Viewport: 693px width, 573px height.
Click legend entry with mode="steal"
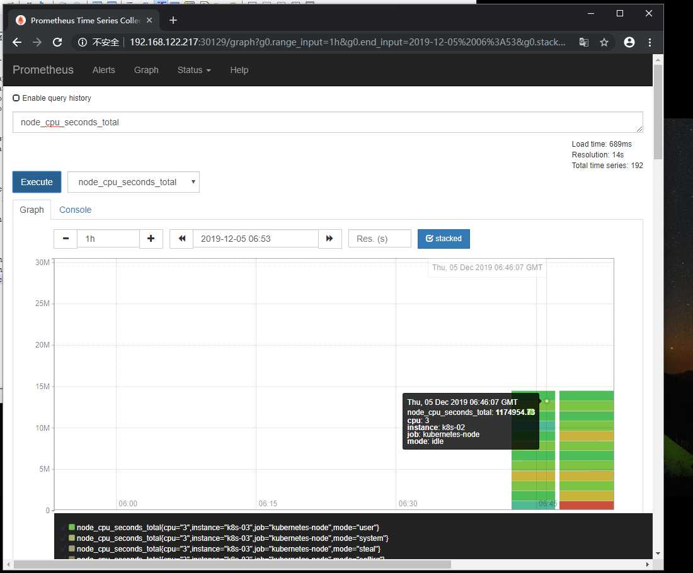[229, 548]
